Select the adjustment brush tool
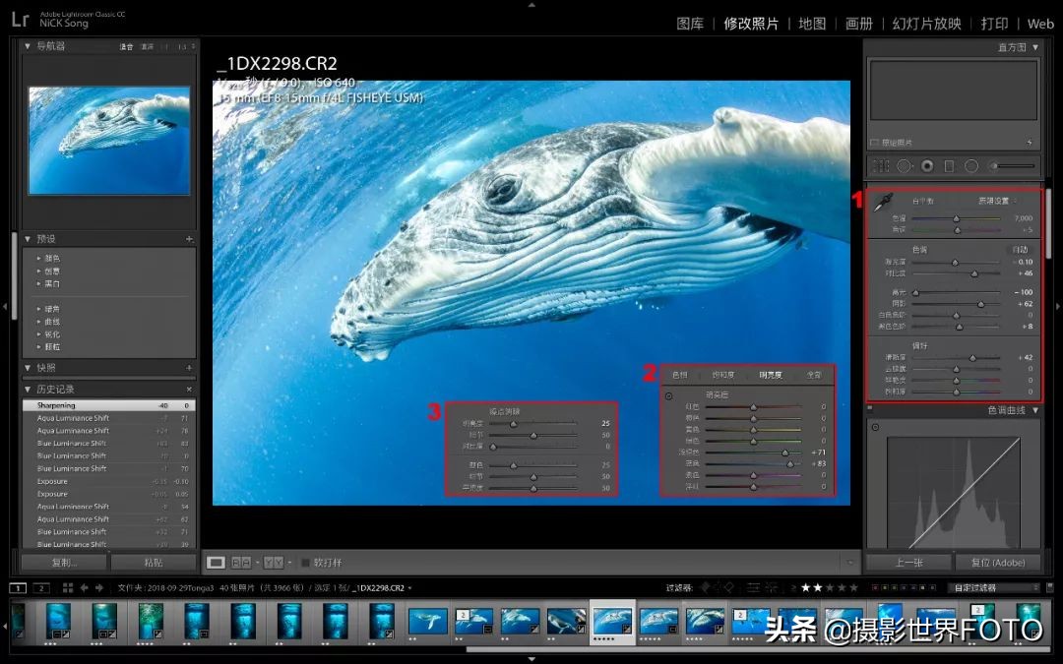1063x664 pixels. coord(1012,166)
